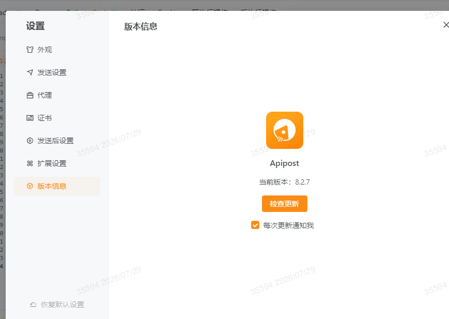Click the paper-plane icon for 发送设置
The height and width of the screenshot is (319, 449).
[x=30, y=72]
